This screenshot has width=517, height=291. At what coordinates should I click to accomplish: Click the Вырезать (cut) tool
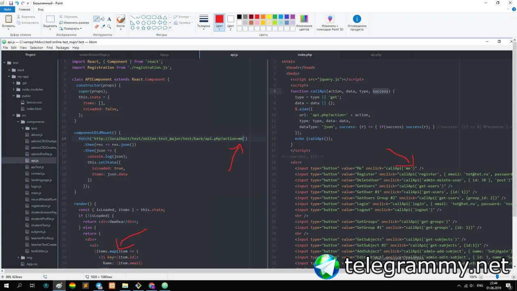tap(25, 17)
